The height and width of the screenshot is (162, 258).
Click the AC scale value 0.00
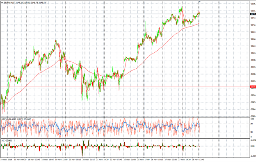point(253,146)
